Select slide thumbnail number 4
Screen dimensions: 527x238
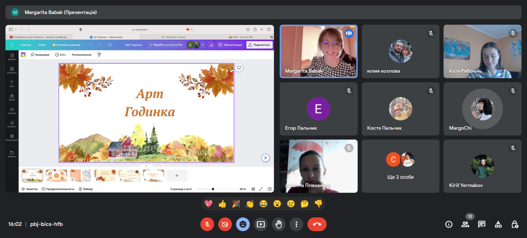click(105, 175)
